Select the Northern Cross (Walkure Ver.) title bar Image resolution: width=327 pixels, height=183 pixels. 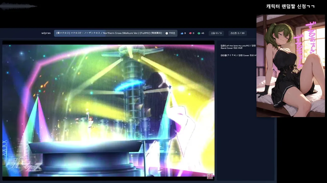(116, 33)
